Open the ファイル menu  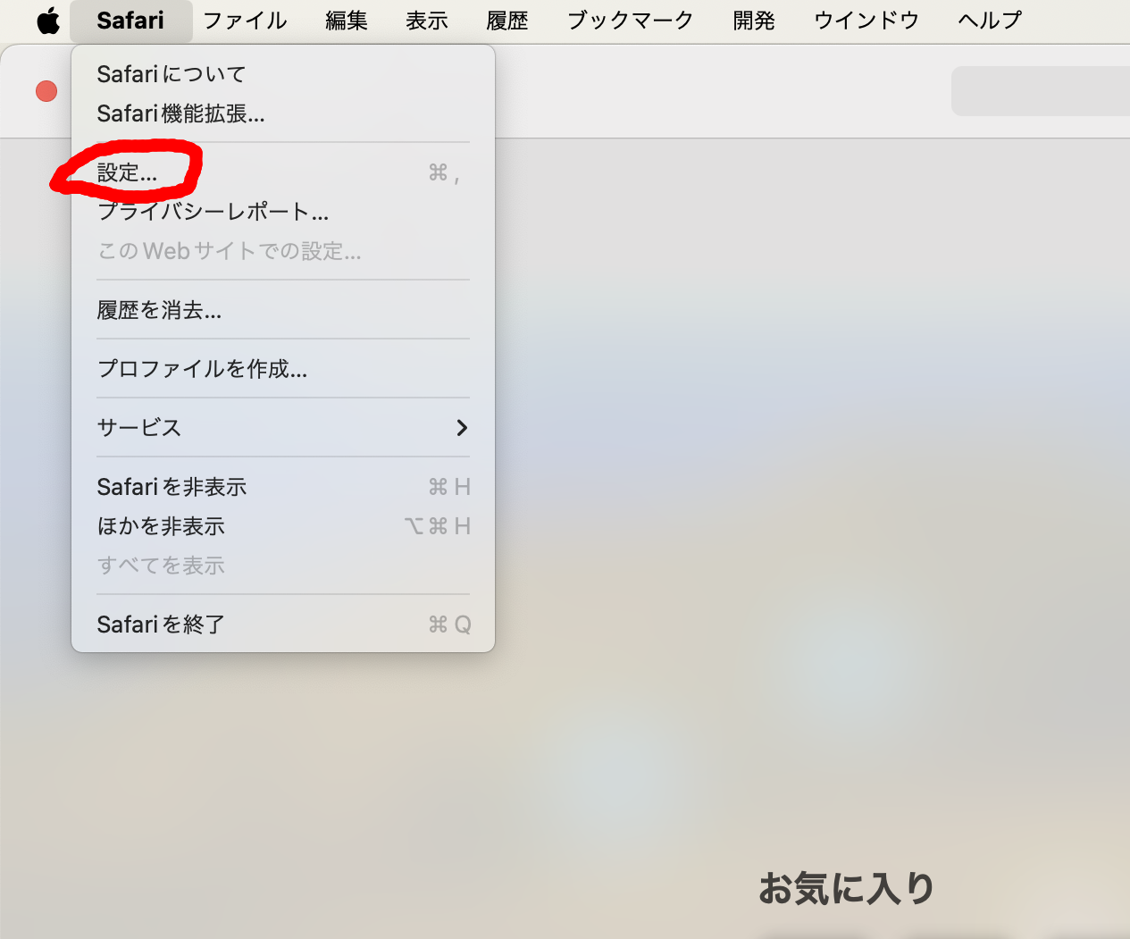point(245,21)
